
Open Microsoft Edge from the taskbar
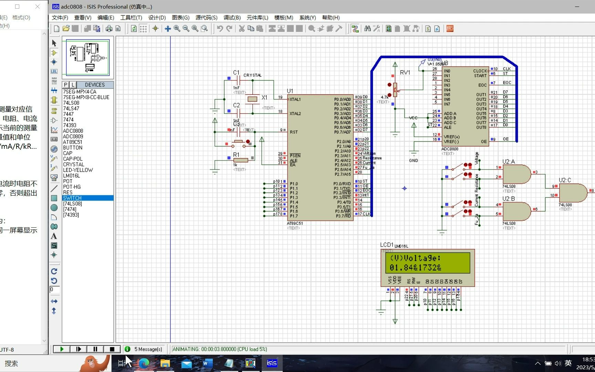(144, 363)
